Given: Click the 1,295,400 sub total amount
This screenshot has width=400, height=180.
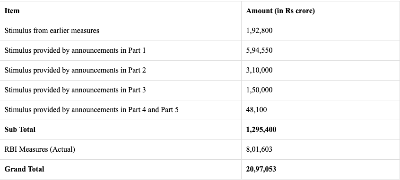Looking at the screenshot, I should pyautogui.click(x=261, y=130).
